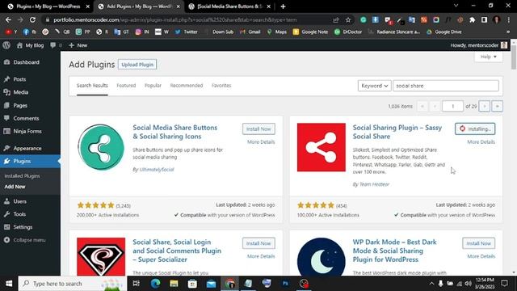Open the browser extensions puzzle icon

[472, 19]
